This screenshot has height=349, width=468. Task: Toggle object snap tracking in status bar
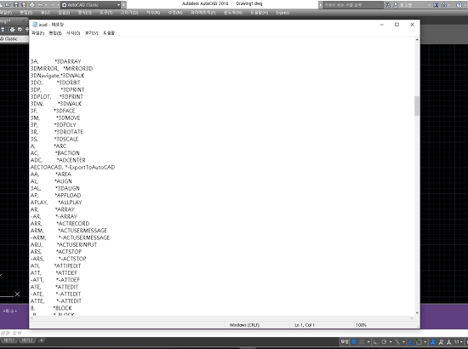411,342
